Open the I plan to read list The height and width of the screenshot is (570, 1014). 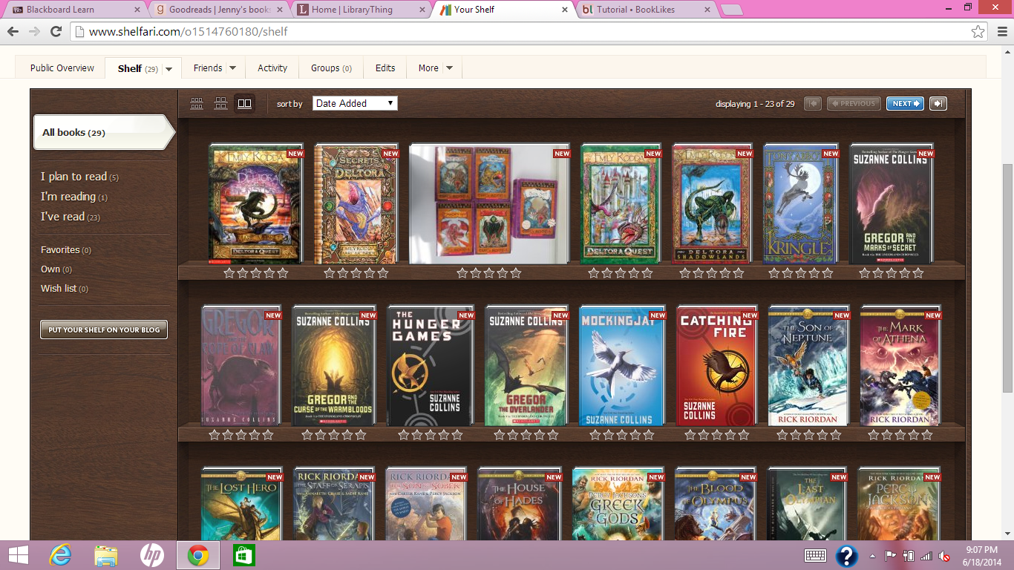pos(73,177)
